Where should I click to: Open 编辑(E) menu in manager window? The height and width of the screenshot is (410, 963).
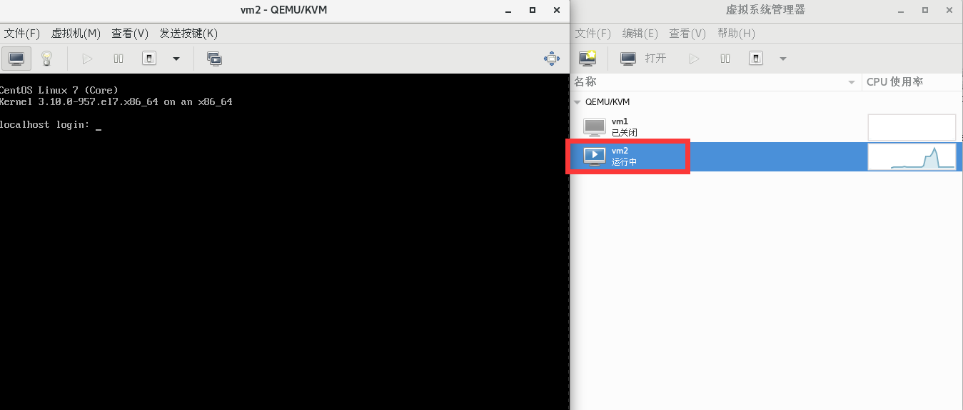(x=640, y=34)
